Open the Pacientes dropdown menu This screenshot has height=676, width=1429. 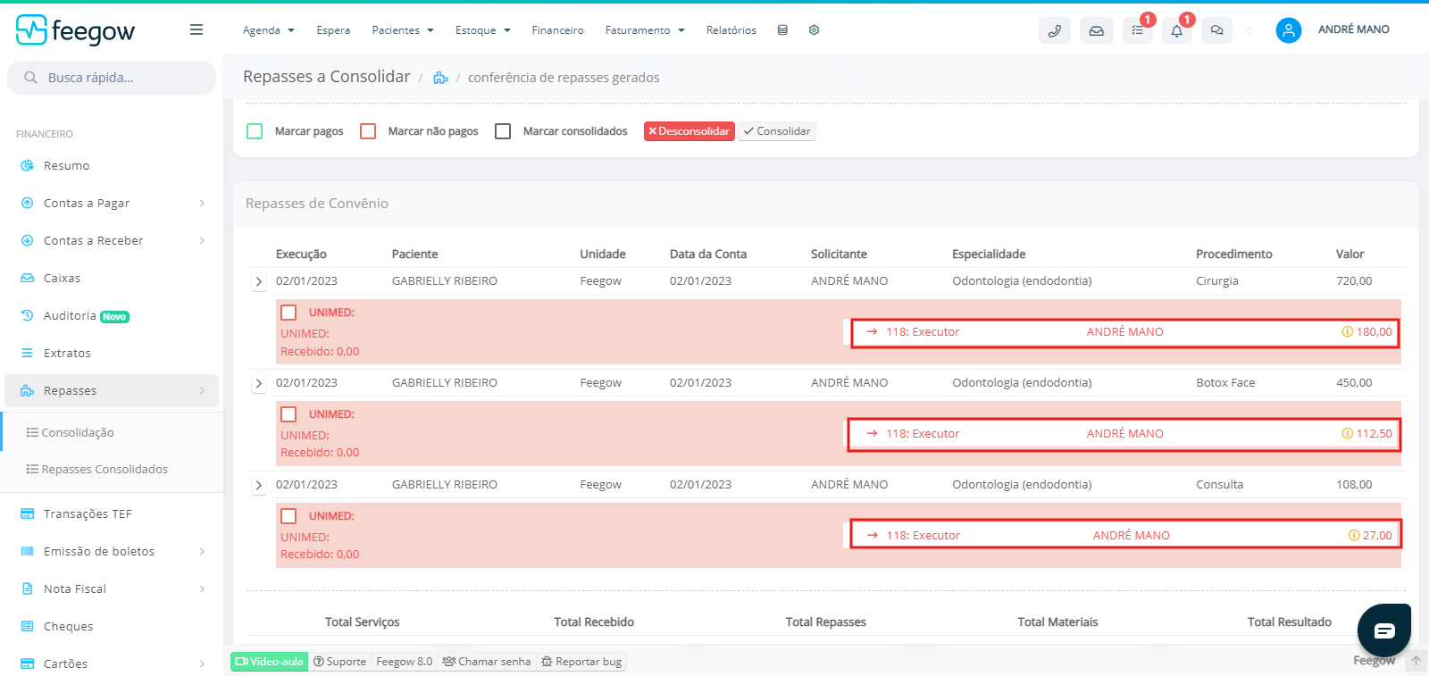[x=403, y=30]
